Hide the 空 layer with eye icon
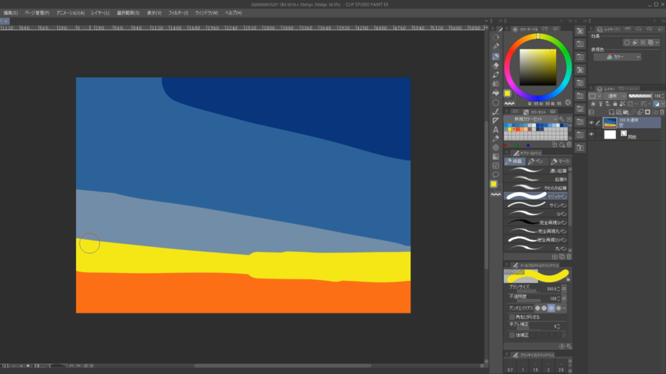This screenshot has width=666, height=374. coord(591,123)
